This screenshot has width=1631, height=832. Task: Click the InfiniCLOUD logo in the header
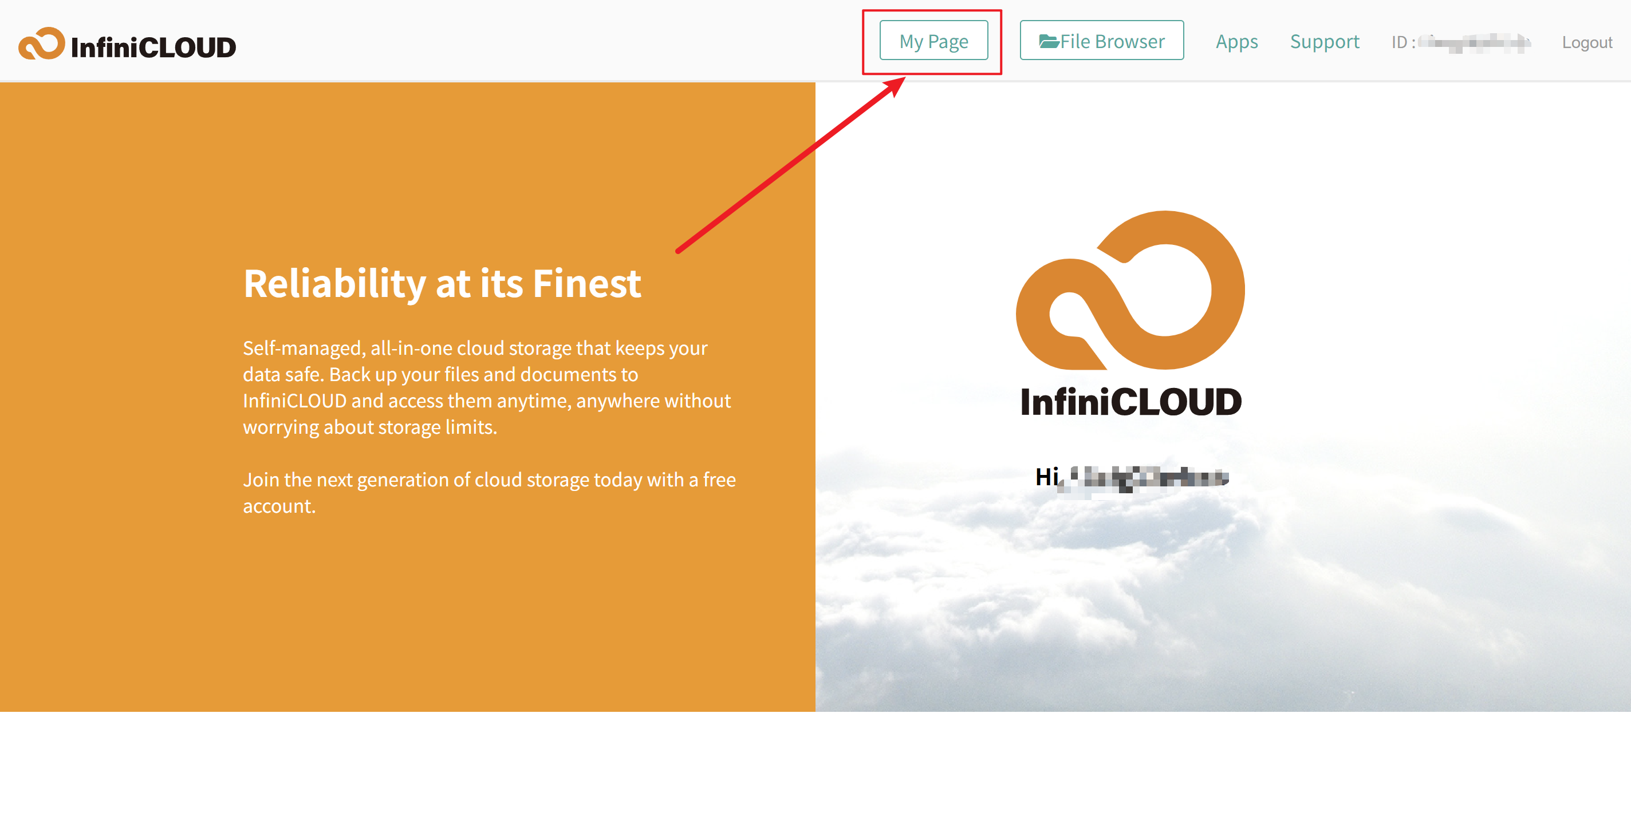pos(127,44)
